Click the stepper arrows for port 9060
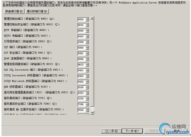This screenshot has width=191, height=137. tap(87, 19)
